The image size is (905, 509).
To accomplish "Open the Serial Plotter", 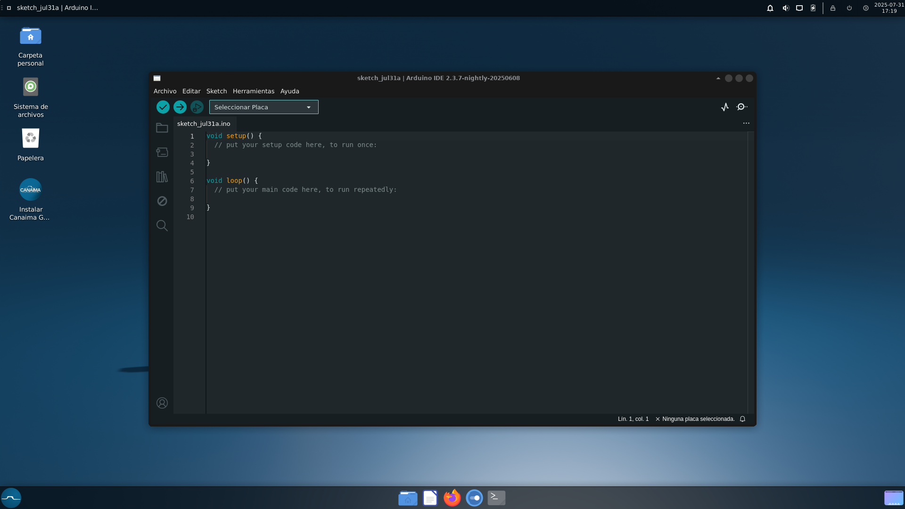I will point(725,107).
